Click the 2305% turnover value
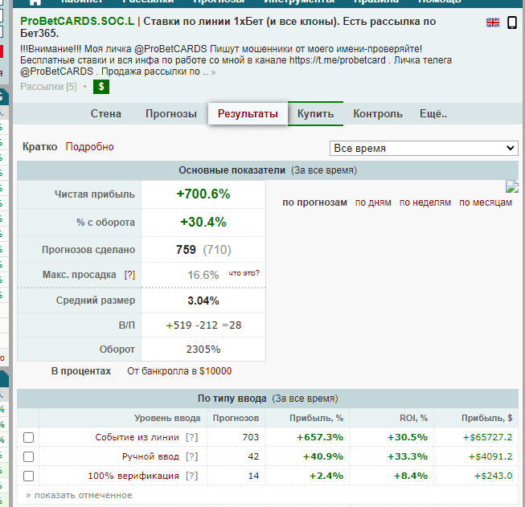The height and width of the screenshot is (507, 525). (x=203, y=350)
